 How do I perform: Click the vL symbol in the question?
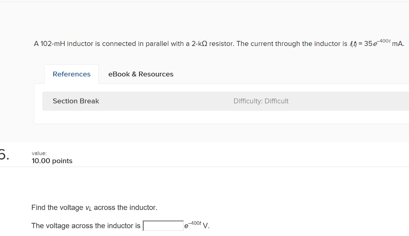89,208
